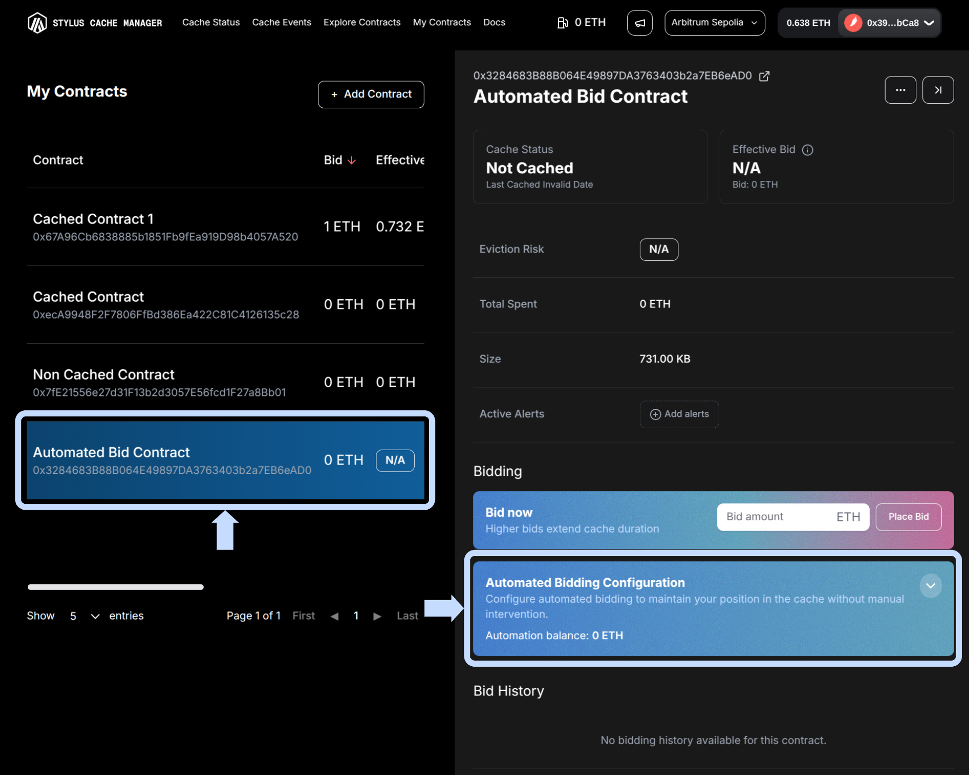Go to My Contracts page
969x775 pixels.
[x=442, y=22]
